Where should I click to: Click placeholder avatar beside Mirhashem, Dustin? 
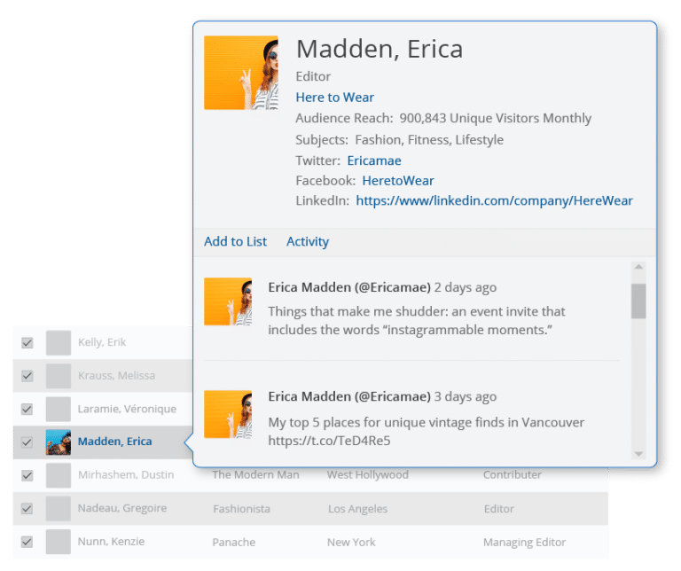click(x=59, y=475)
